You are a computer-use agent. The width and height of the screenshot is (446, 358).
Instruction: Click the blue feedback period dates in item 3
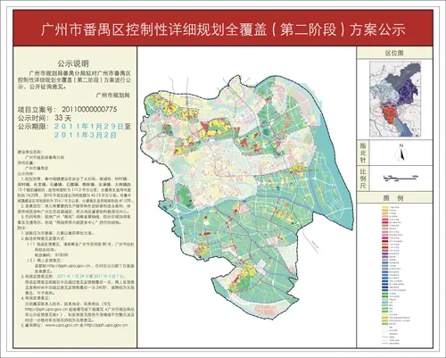89,277
